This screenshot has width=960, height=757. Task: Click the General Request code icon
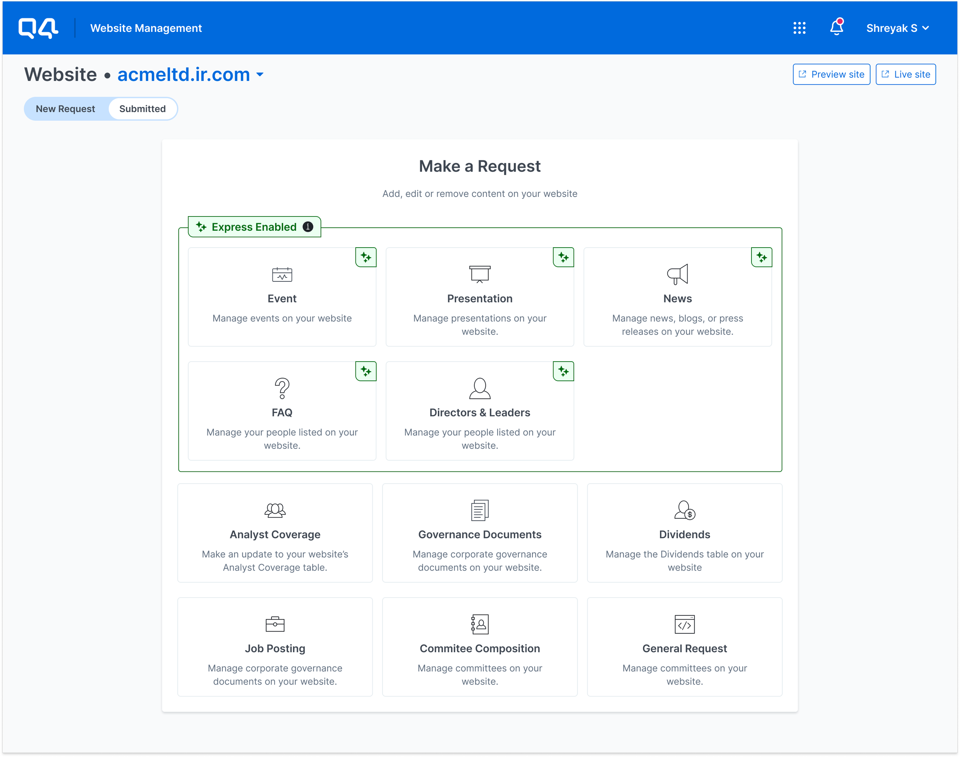point(684,624)
